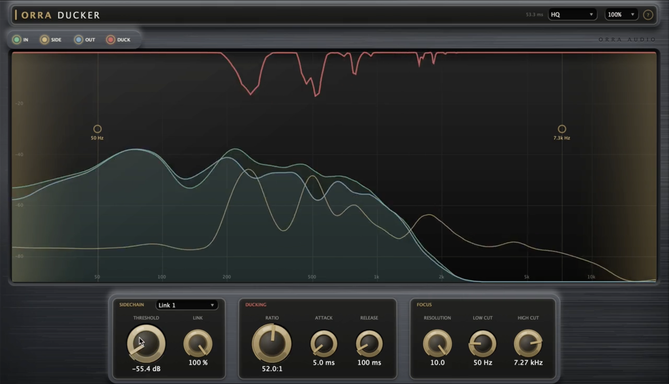This screenshot has width=669, height=384.
Task: Click the 10.0 resolution value
Action: (x=437, y=362)
